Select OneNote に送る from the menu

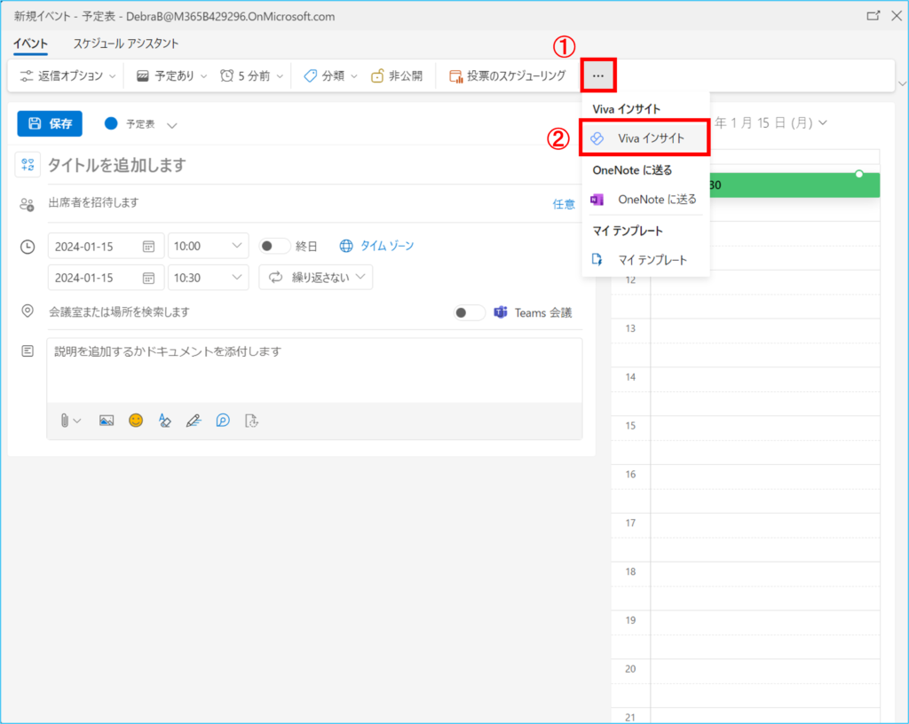click(x=645, y=200)
